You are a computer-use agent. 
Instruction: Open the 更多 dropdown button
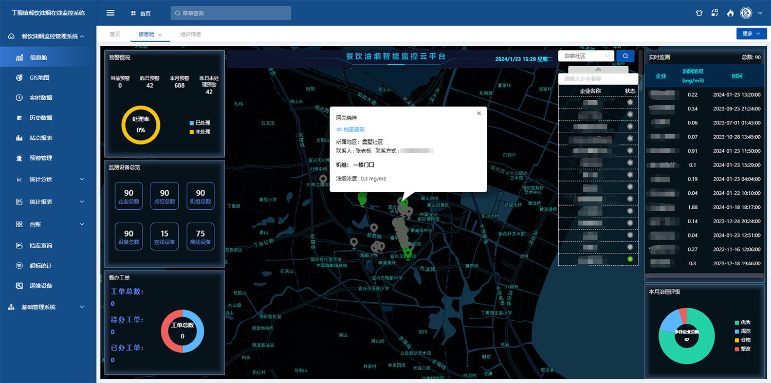point(751,34)
